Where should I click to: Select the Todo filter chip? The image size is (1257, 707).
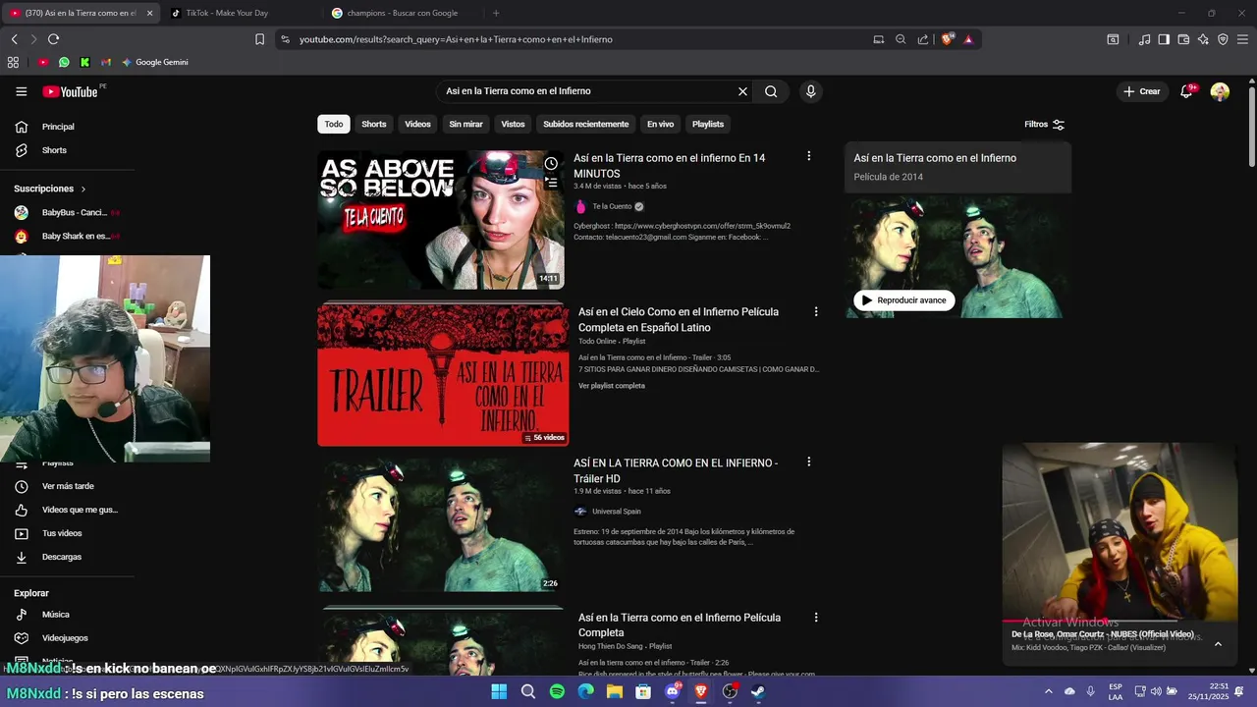pyautogui.click(x=334, y=125)
